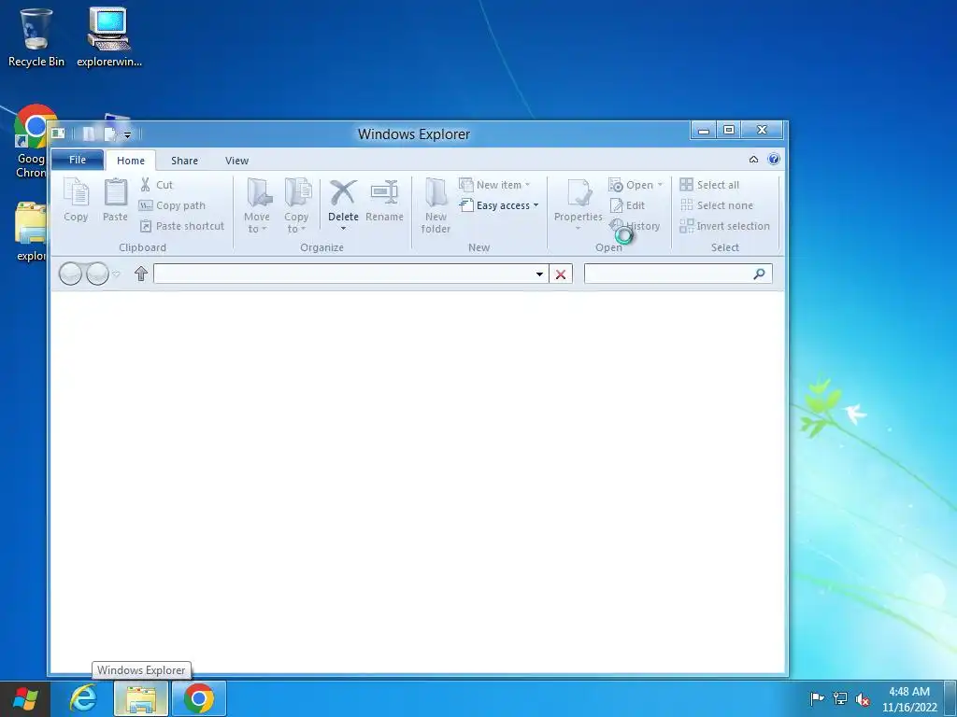The height and width of the screenshot is (717, 957).
Task: Click Invert selection command
Action: tap(724, 226)
